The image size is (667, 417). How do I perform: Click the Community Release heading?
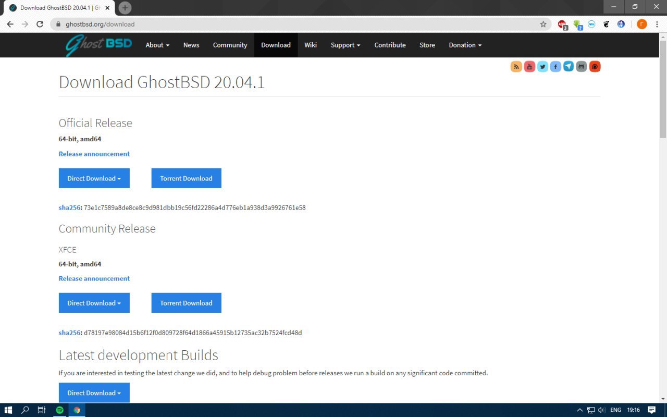pyautogui.click(x=107, y=229)
